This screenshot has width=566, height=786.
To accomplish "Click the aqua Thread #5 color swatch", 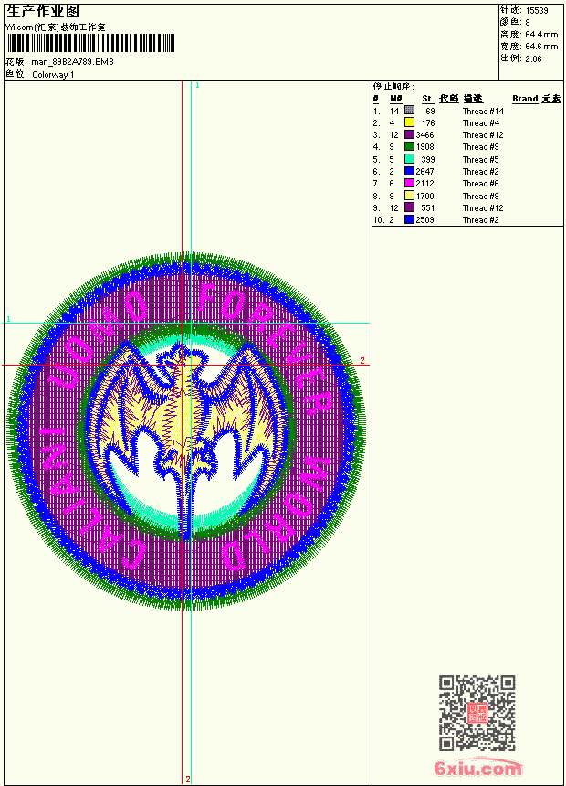I will pyautogui.click(x=409, y=159).
